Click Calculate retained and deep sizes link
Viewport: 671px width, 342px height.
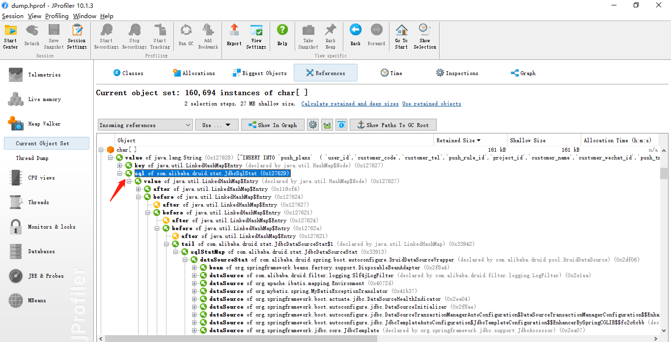349,104
